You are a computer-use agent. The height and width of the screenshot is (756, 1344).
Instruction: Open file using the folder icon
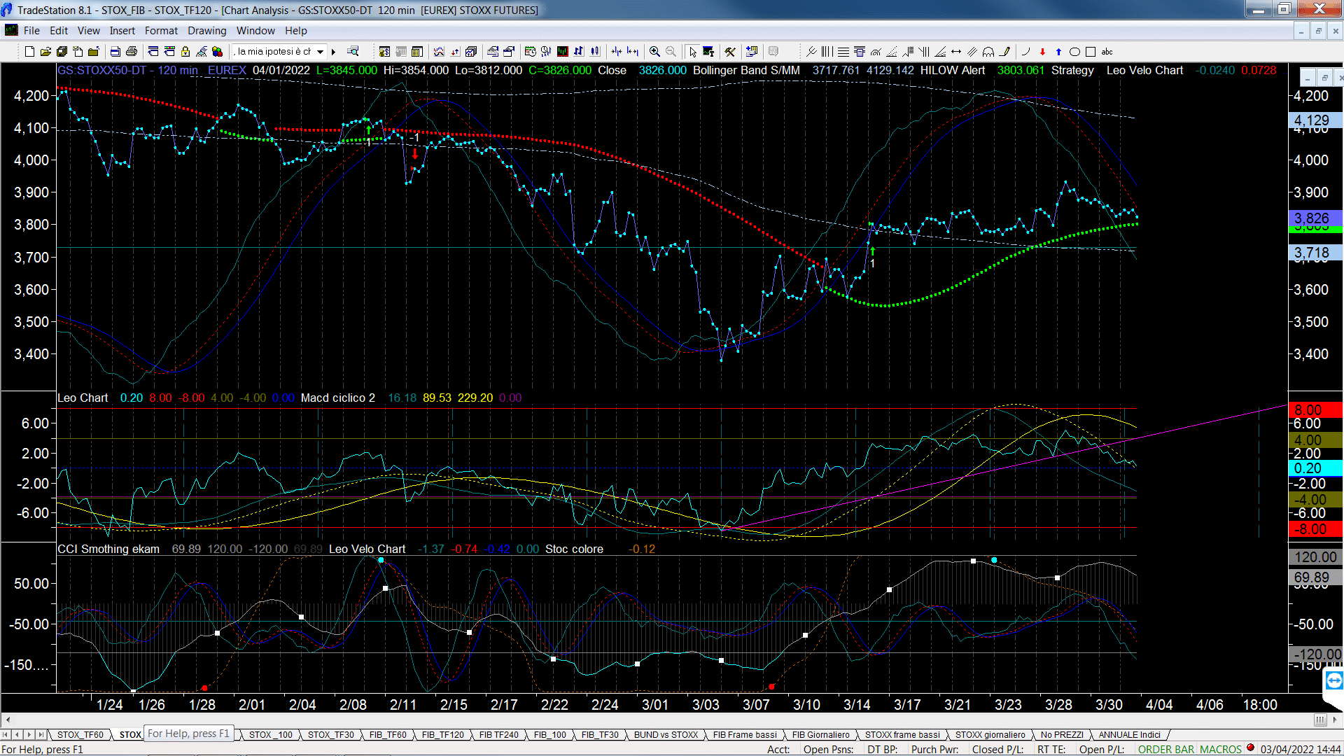click(x=45, y=51)
